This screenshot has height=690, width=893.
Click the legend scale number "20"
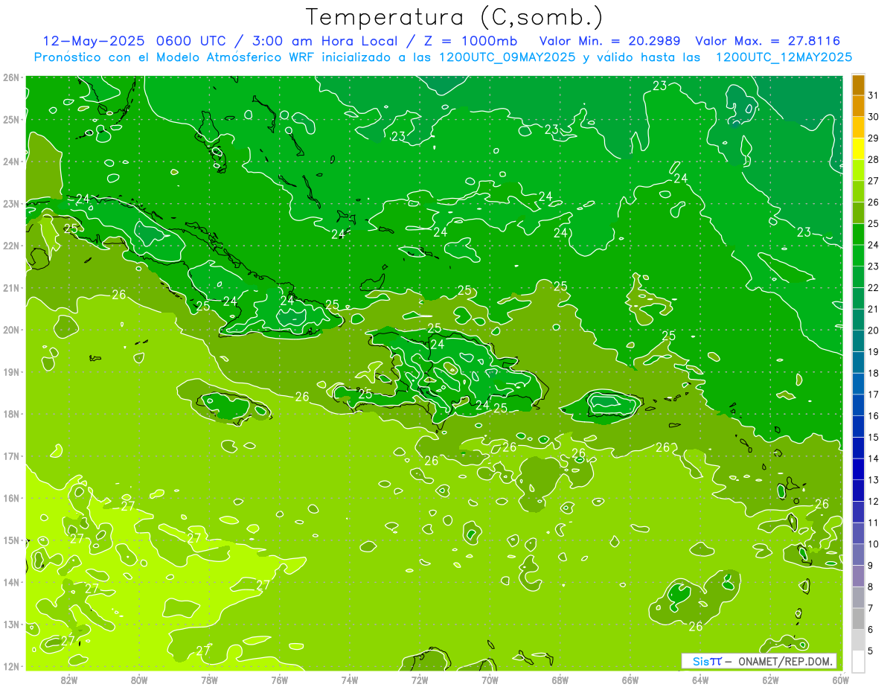873,330
